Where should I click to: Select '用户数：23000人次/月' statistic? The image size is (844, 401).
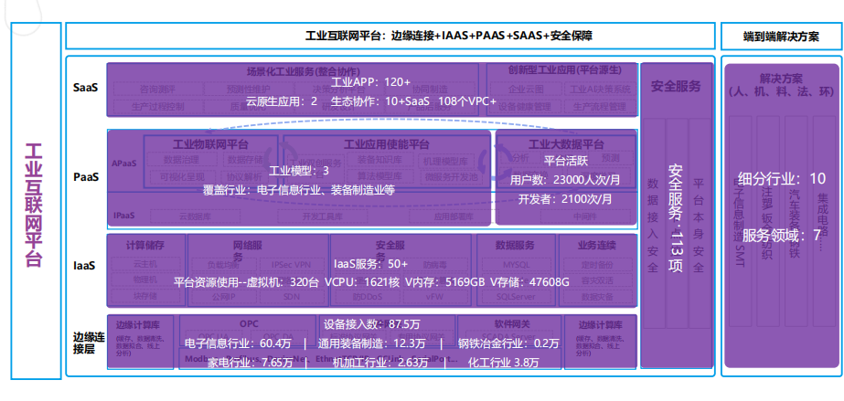(564, 180)
